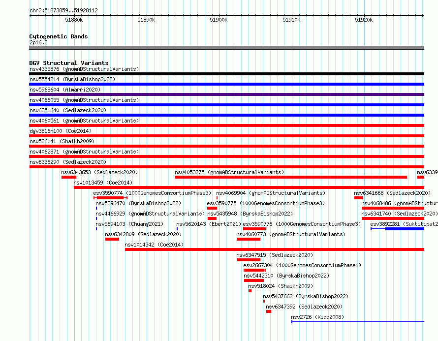Click the nsv5554214 (ByrskaBishop2022) label

(72, 79)
